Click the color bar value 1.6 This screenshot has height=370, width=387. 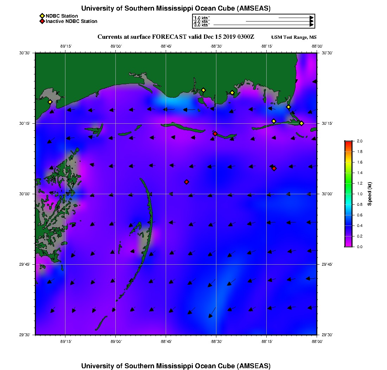click(360, 162)
